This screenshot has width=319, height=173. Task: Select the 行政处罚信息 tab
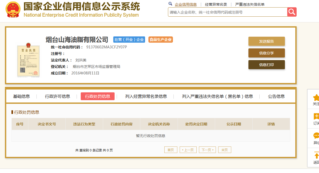pyautogui.click(x=98, y=96)
